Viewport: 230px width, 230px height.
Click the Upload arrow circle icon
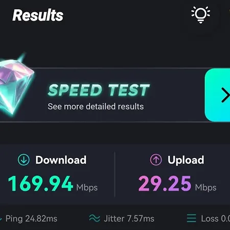[156, 160]
